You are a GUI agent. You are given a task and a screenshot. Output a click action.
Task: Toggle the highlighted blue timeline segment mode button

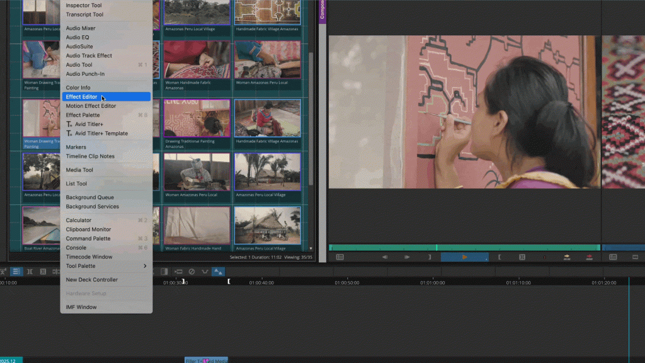pyautogui.click(x=16, y=272)
